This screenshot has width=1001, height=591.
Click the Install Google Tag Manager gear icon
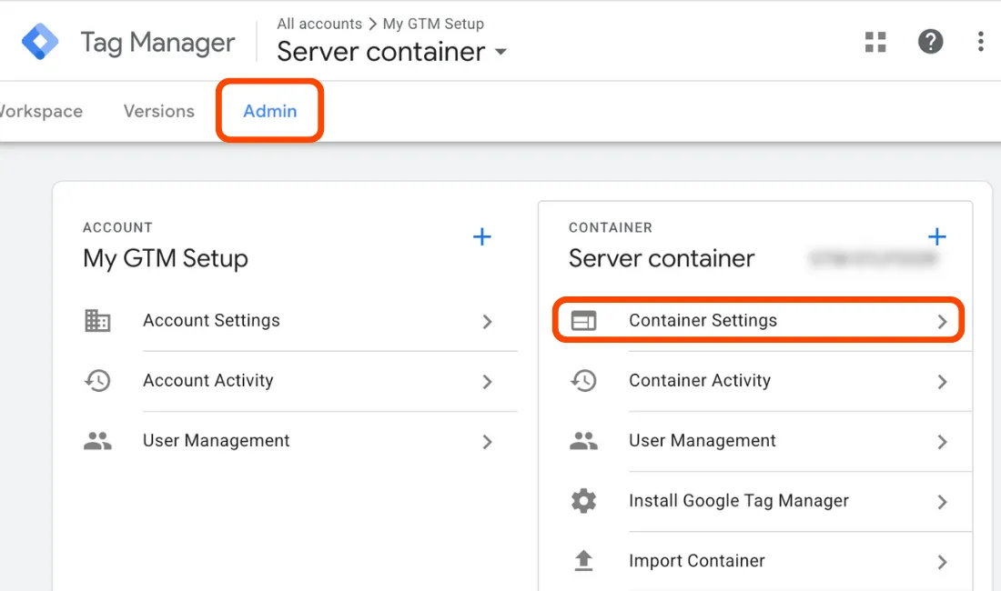(584, 501)
